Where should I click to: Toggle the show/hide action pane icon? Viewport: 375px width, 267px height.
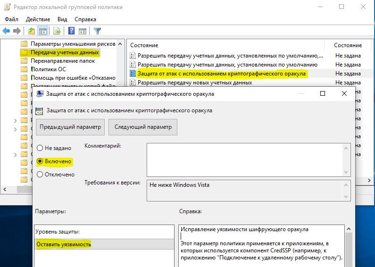click(83, 31)
